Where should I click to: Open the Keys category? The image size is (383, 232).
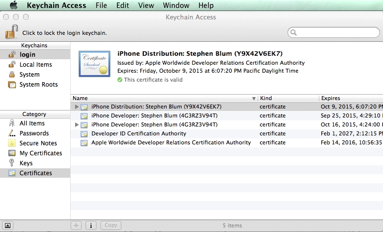pyautogui.click(x=26, y=163)
